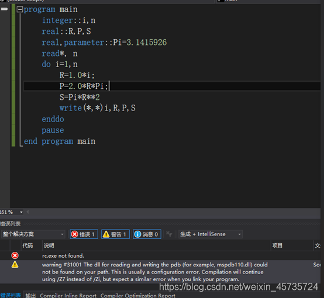Place cursor on the 'read*, n' code line

point(60,54)
